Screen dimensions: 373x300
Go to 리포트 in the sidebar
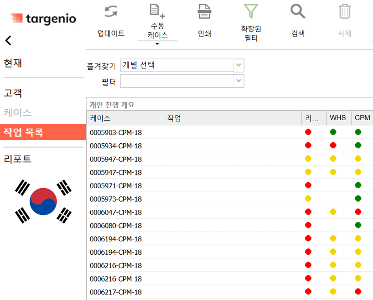(x=18, y=159)
